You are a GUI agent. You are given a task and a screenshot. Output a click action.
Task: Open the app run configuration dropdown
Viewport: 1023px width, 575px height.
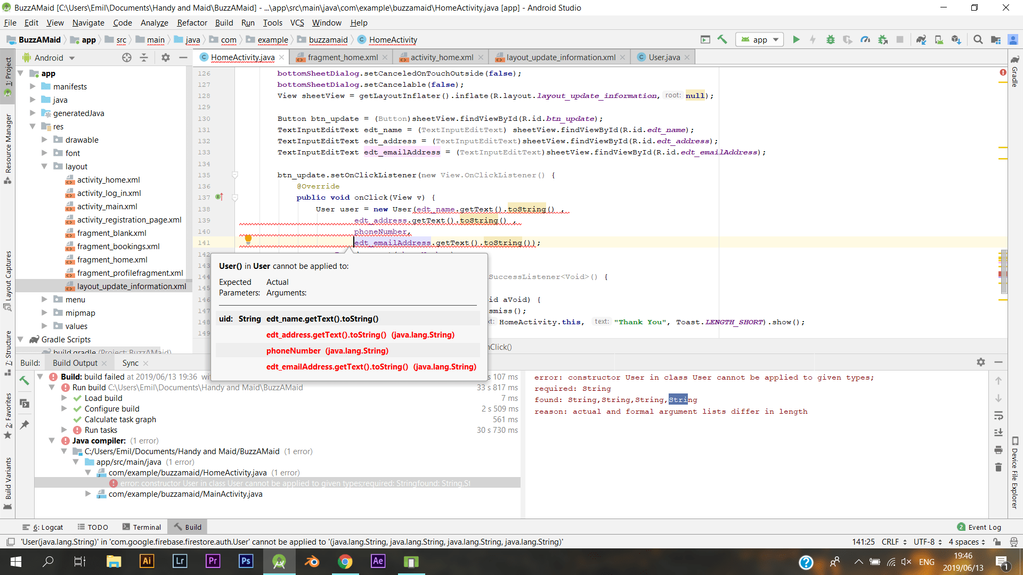tap(760, 39)
